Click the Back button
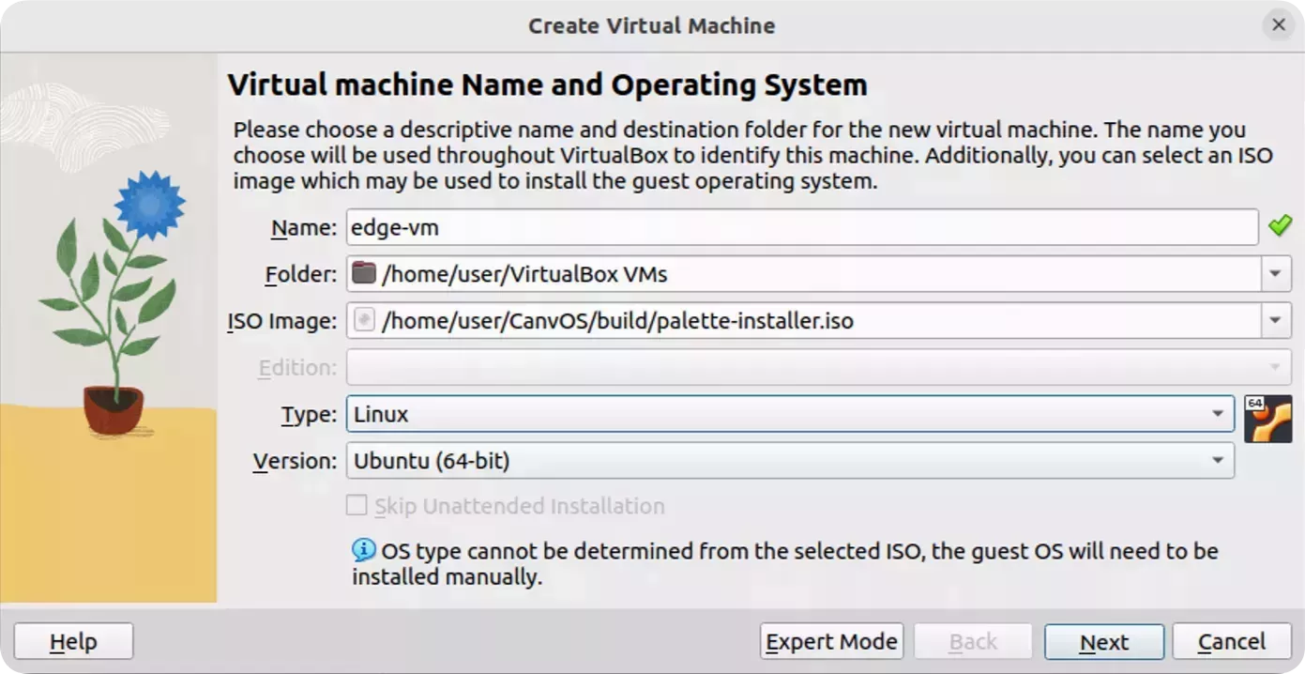1305x674 pixels. pyautogui.click(x=972, y=641)
